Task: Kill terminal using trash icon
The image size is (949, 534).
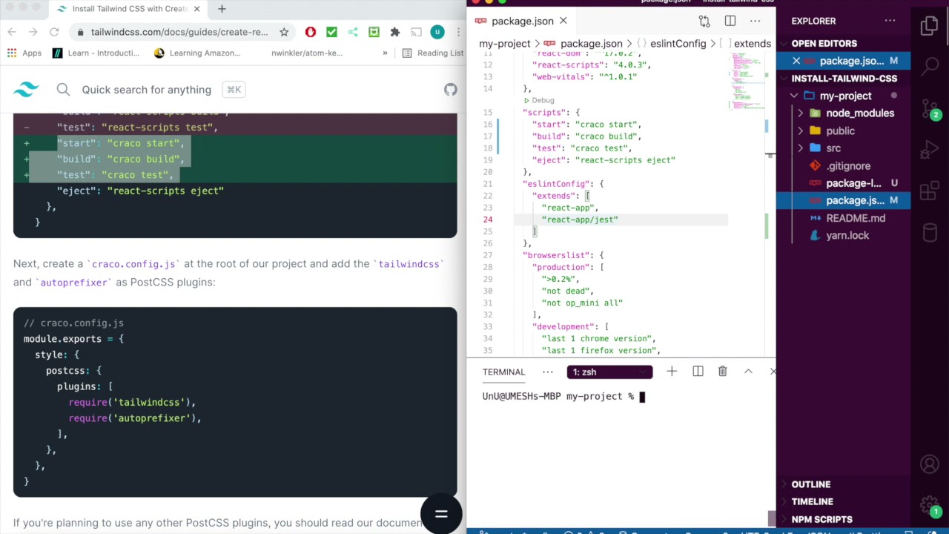Action: [723, 372]
